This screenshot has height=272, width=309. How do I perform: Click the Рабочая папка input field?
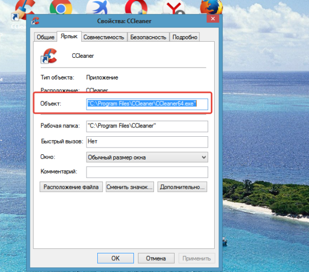tap(147, 126)
